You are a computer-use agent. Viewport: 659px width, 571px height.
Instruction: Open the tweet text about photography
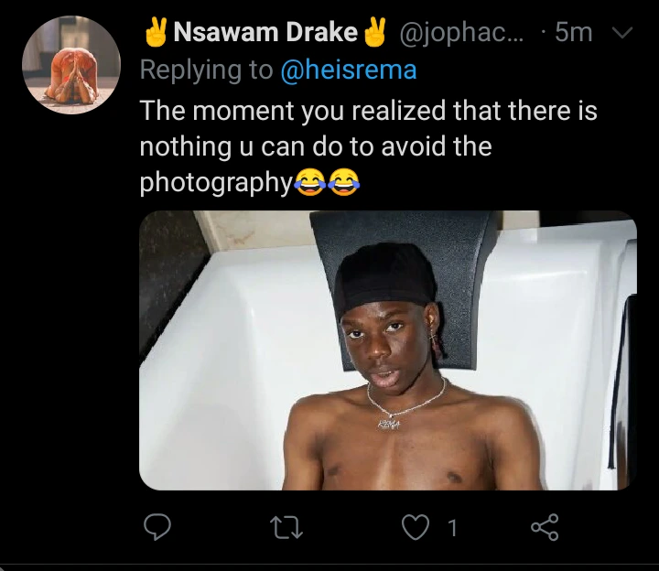(368, 146)
